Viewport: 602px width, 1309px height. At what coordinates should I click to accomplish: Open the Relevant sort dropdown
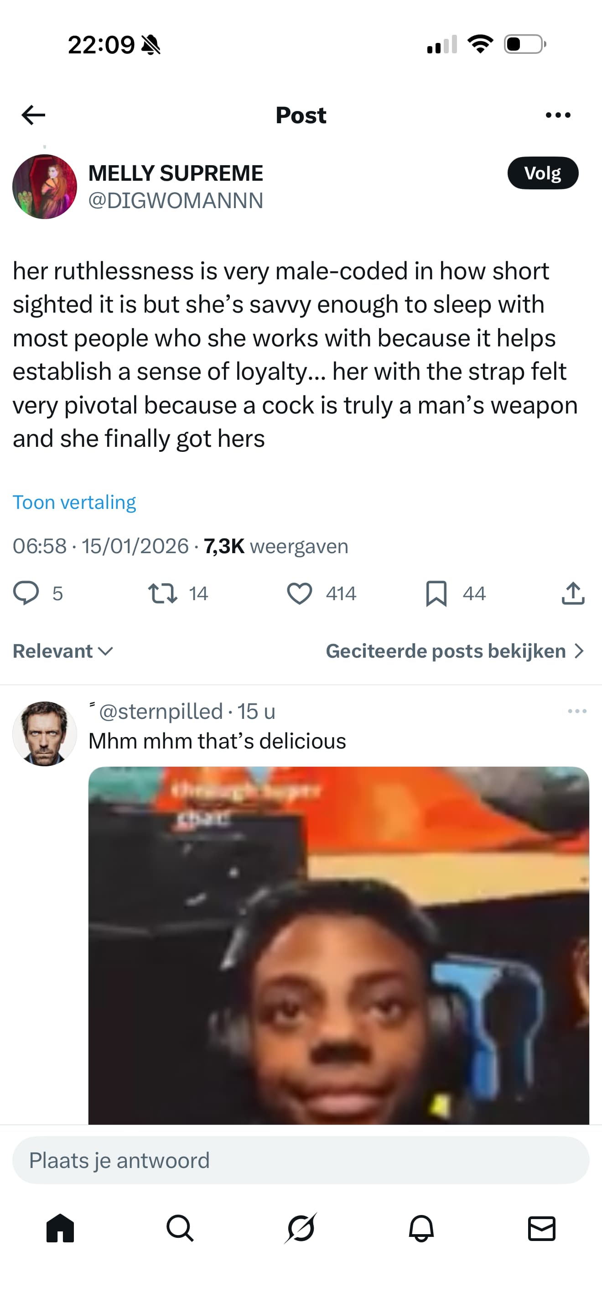click(63, 651)
